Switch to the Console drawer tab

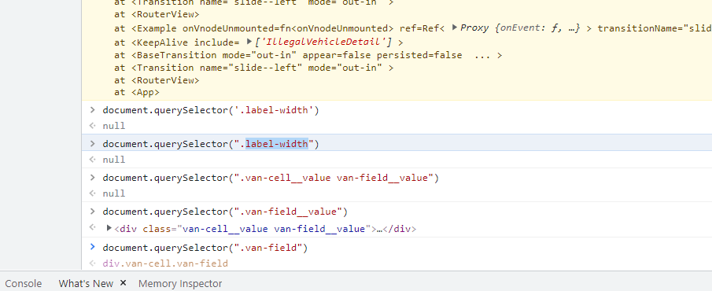23,284
